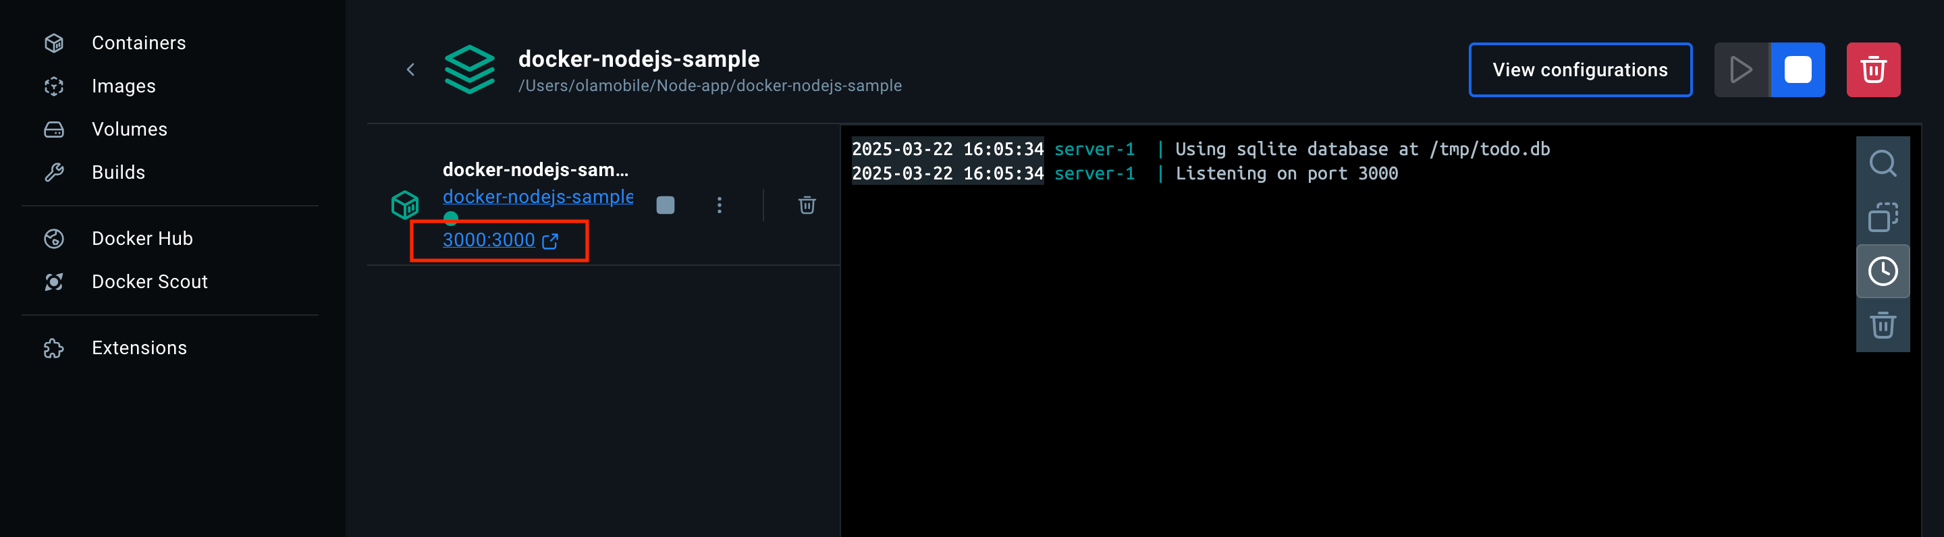The width and height of the screenshot is (1944, 537).
Task: Stop the stack with blue stop button
Action: click(1798, 70)
